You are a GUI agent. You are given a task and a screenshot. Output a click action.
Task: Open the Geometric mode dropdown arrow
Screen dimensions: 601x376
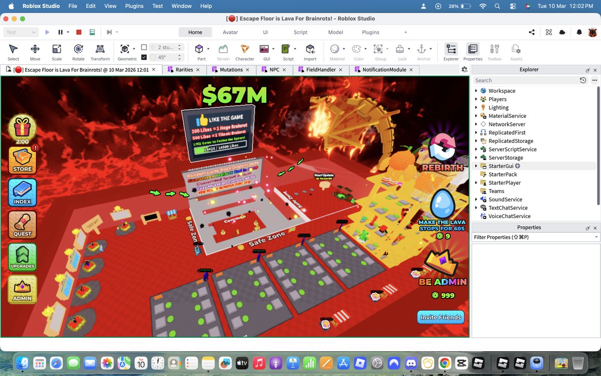[x=134, y=49]
